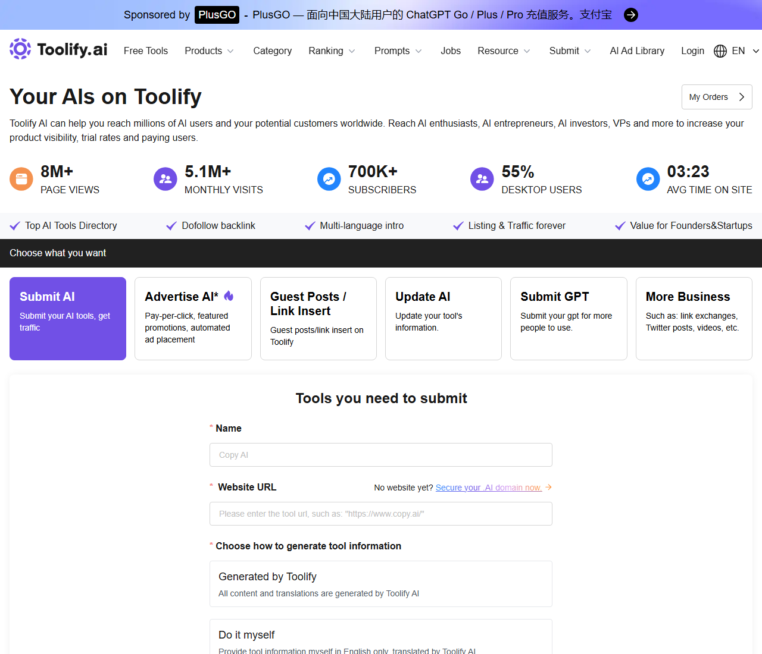
Task: Select the More Business card
Action: click(x=694, y=319)
